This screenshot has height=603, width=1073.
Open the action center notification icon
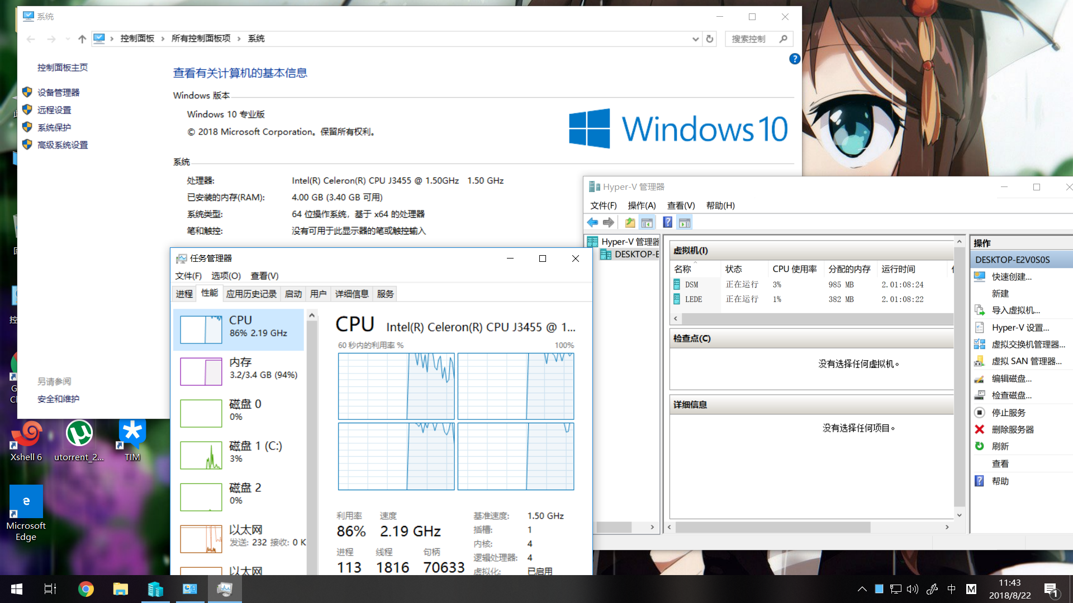tap(1051, 590)
